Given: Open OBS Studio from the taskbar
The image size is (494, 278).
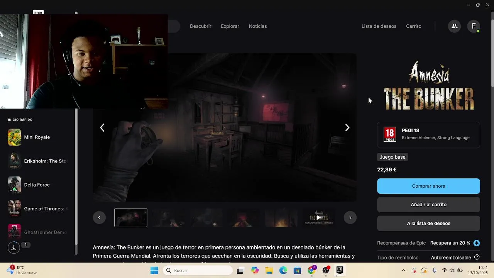Looking at the screenshot, I should [326, 270].
